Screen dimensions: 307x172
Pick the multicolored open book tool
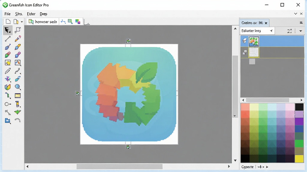(7, 87)
